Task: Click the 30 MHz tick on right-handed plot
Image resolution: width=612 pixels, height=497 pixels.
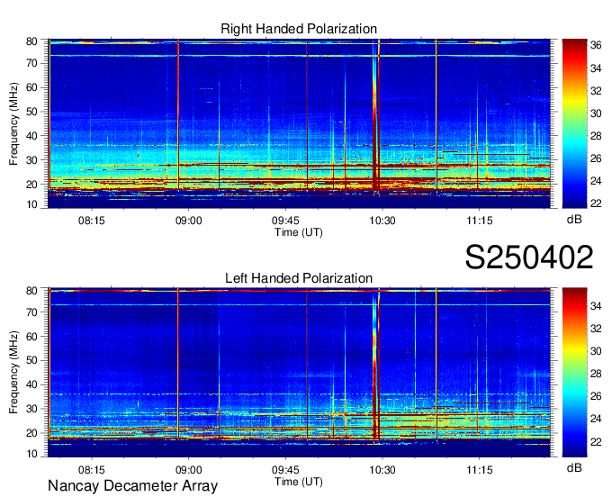Action: pyautogui.click(x=31, y=160)
